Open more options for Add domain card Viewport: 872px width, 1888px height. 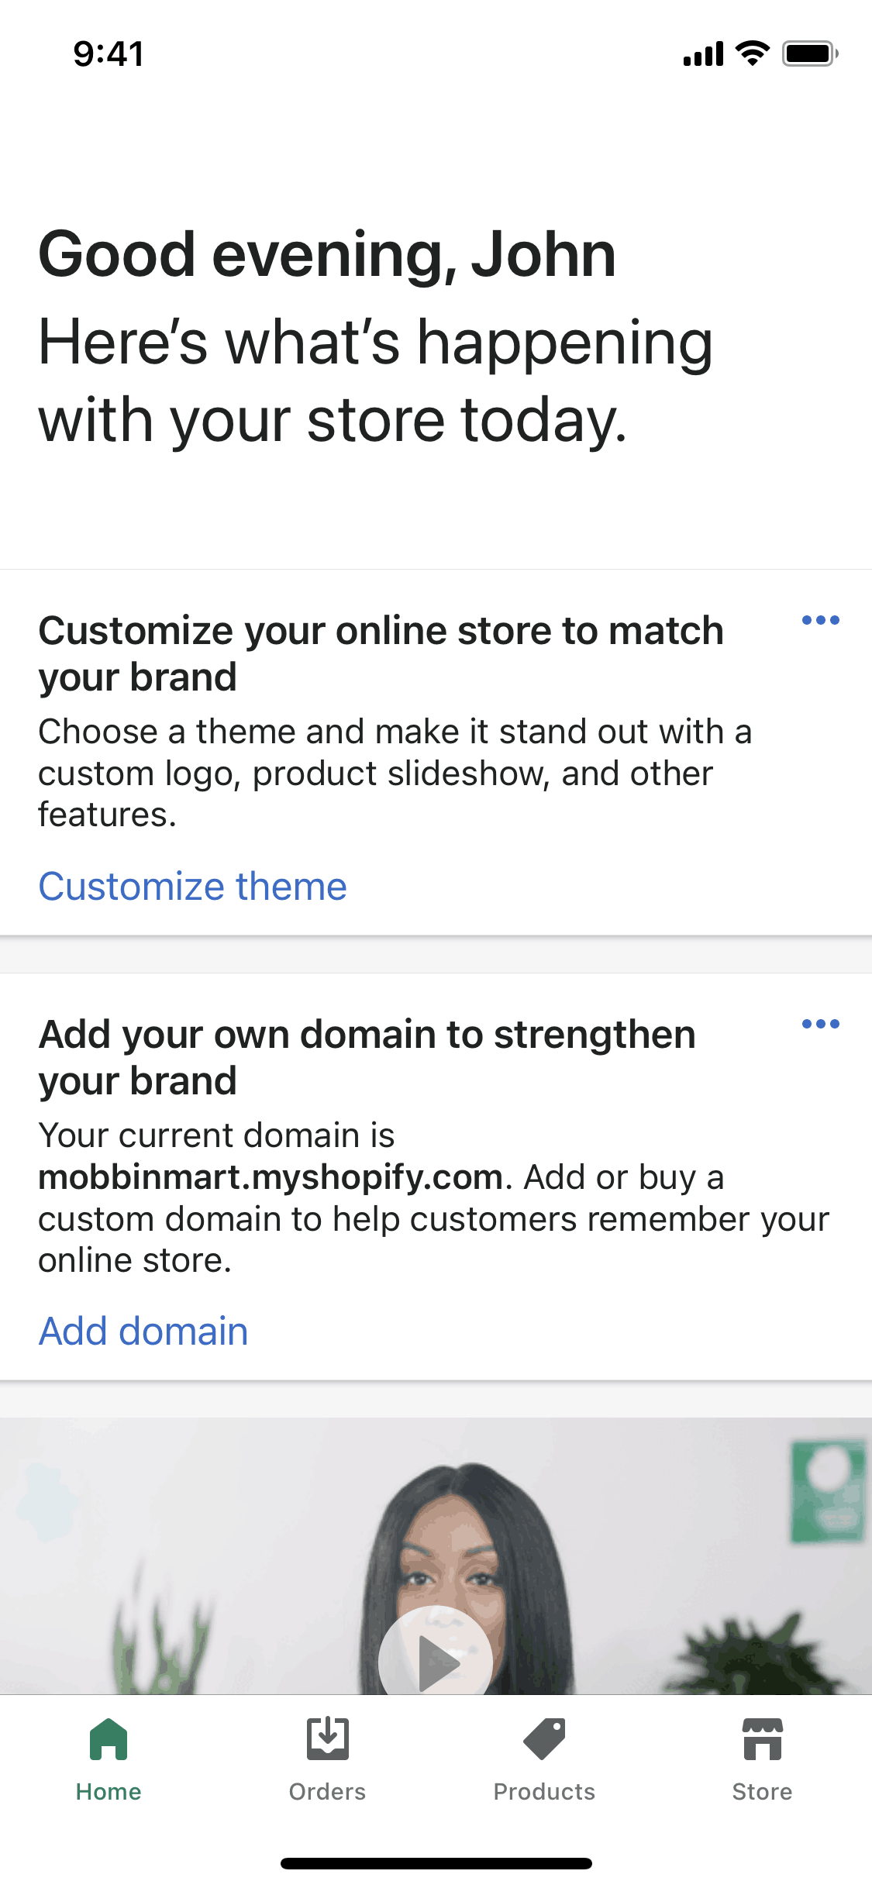(821, 1024)
